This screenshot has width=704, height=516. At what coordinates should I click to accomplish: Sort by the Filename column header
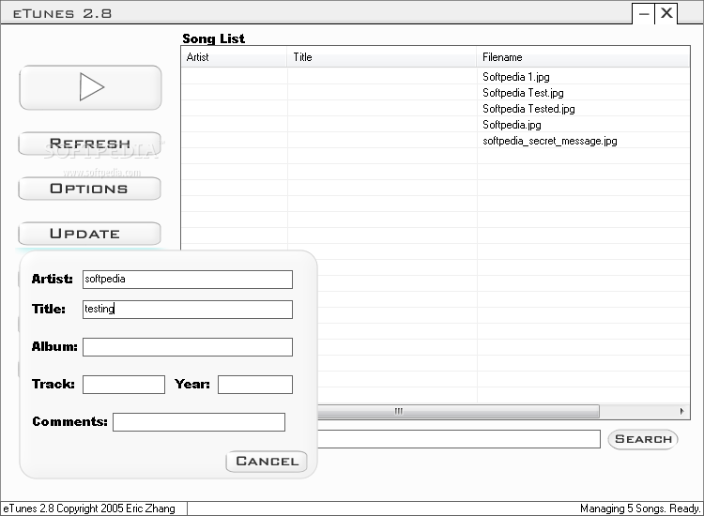(583, 57)
